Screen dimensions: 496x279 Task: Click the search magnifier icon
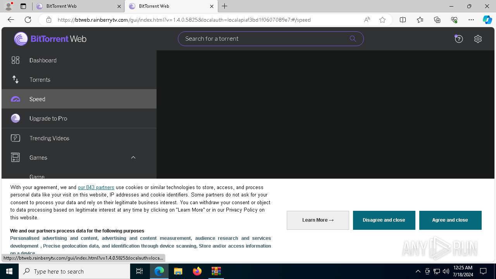click(353, 38)
